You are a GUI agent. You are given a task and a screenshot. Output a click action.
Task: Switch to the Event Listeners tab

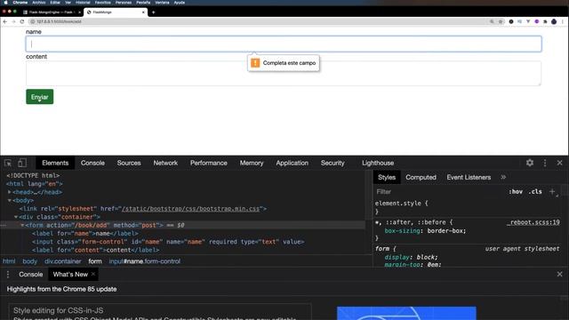tap(469, 178)
